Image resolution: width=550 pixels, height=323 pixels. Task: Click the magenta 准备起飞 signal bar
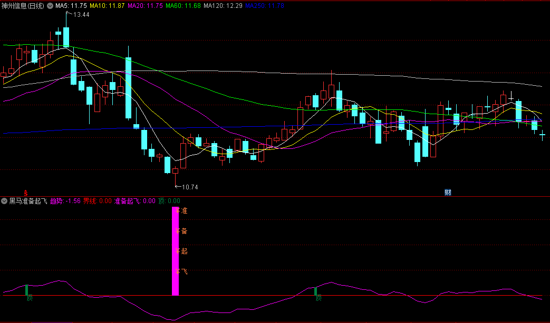[x=175, y=251]
